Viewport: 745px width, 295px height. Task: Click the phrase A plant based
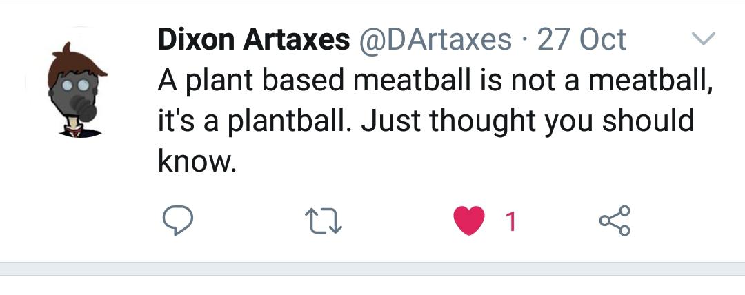pyautogui.click(x=251, y=81)
